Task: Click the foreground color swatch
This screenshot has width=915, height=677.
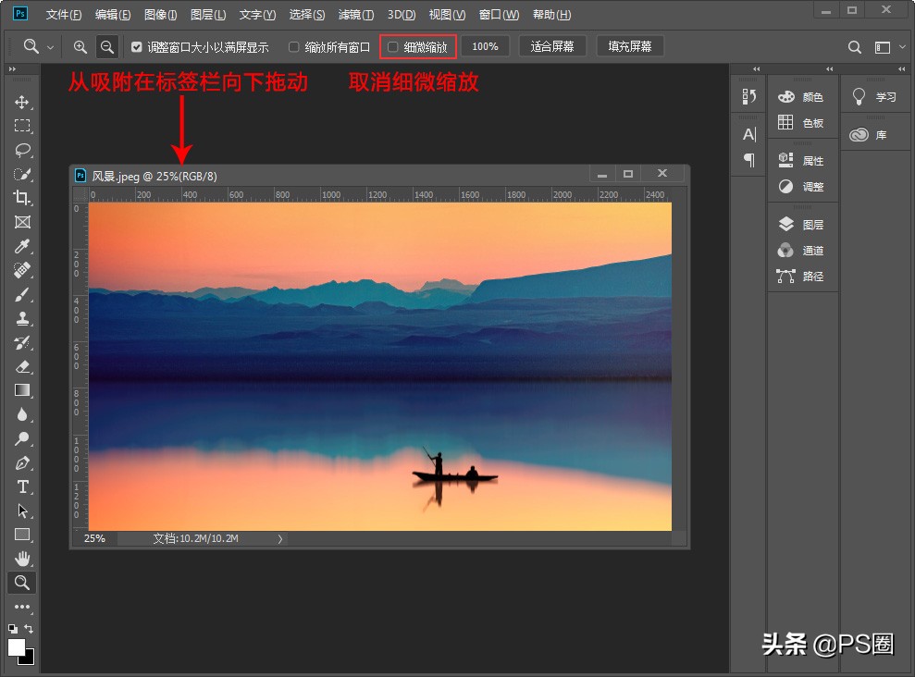Action: pos(17,646)
